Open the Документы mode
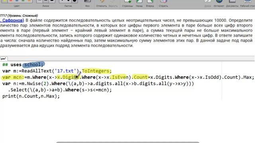Screen dimensions: 255x143 coord(232,4)
